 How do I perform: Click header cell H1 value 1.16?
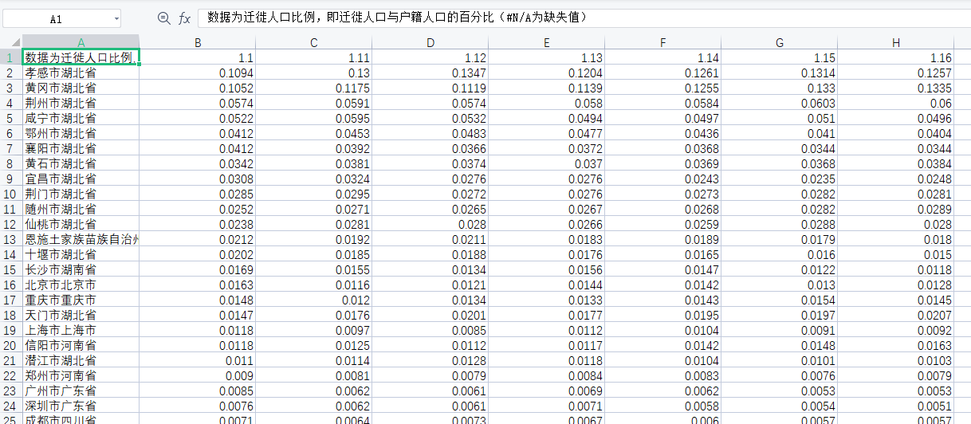pos(896,57)
